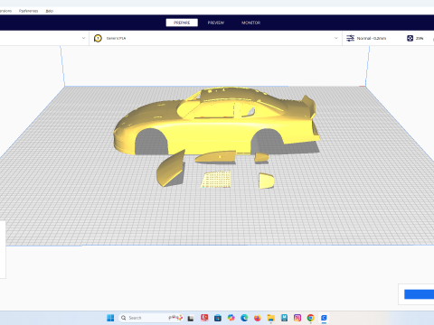Select the grid mesh grille part

pyautogui.click(x=216, y=180)
